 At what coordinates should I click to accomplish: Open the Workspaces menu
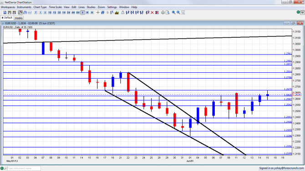tap(8, 7)
